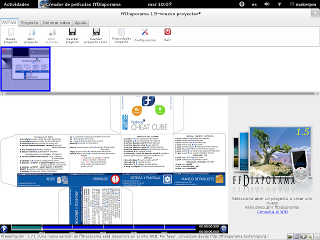Click the slide's background icon in thumbnail corner
The image size is (320, 240).
click(3, 50)
